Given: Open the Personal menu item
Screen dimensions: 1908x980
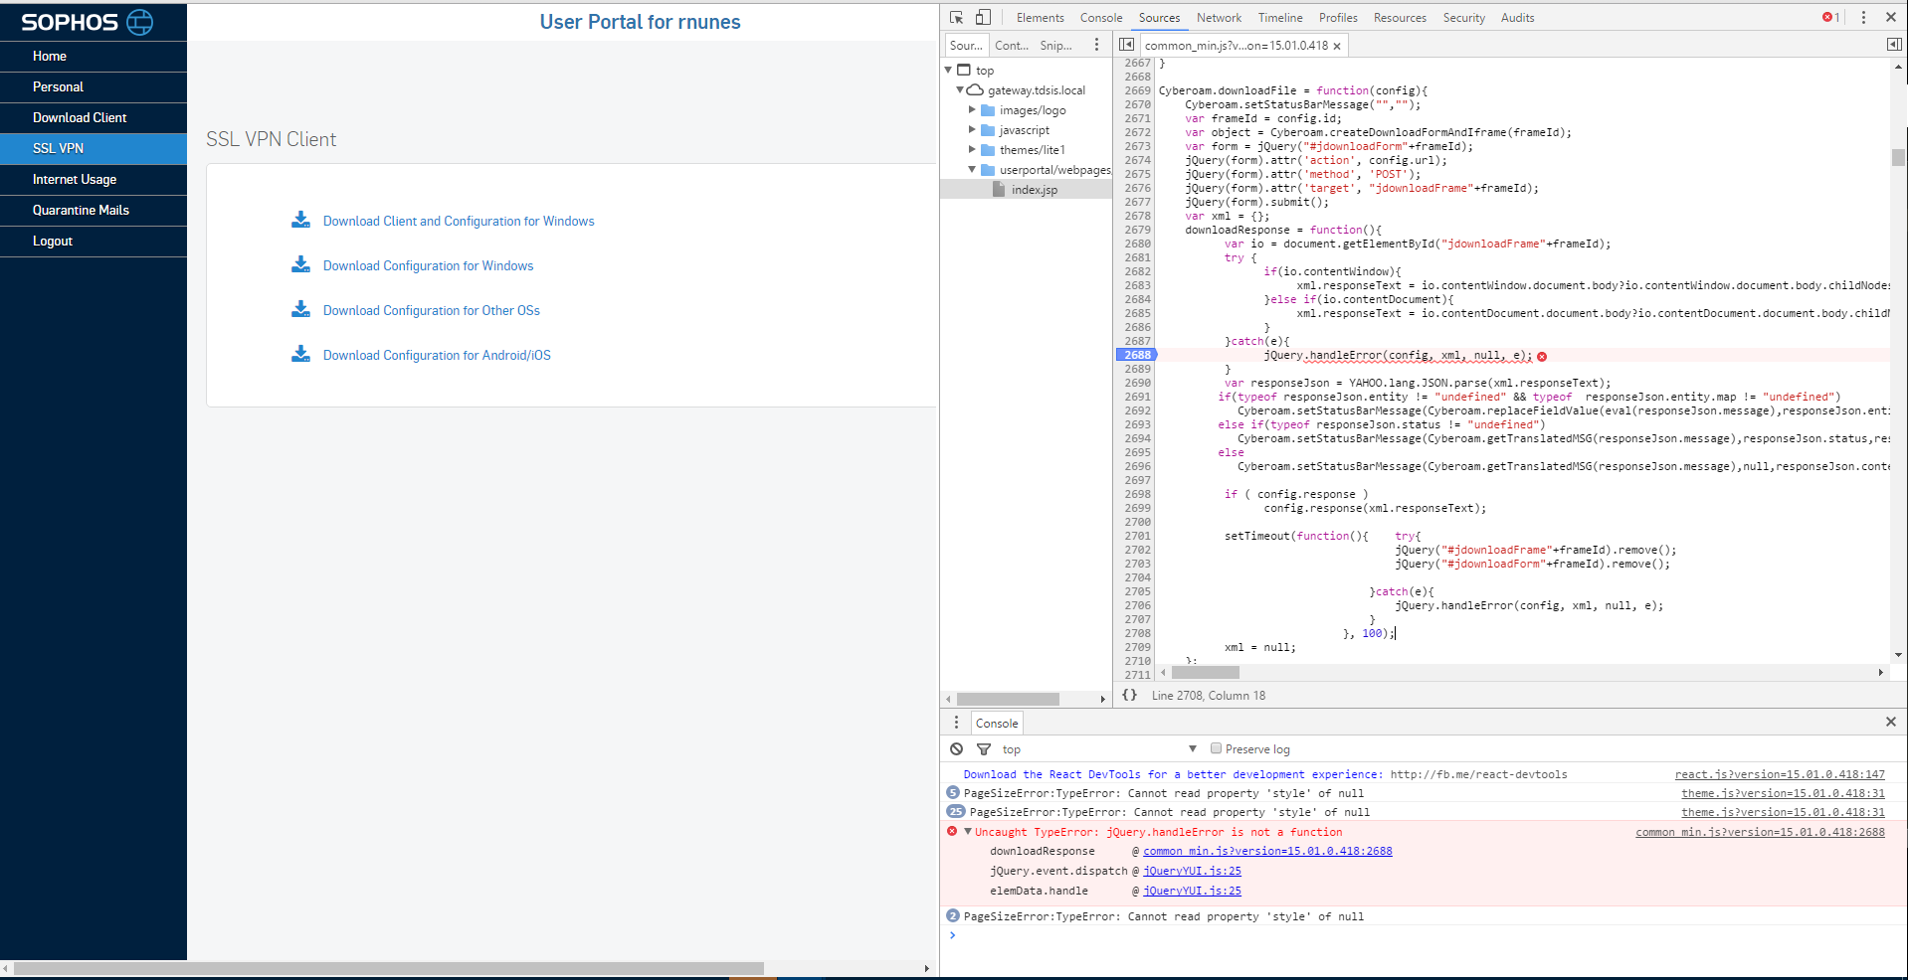Looking at the screenshot, I should (94, 86).
